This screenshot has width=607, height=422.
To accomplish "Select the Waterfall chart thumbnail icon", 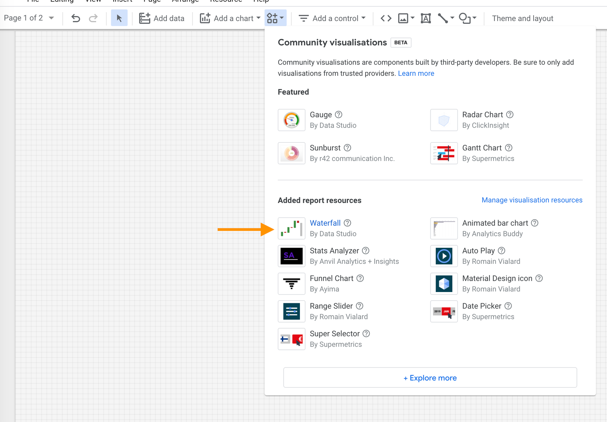I will (291, 228).
